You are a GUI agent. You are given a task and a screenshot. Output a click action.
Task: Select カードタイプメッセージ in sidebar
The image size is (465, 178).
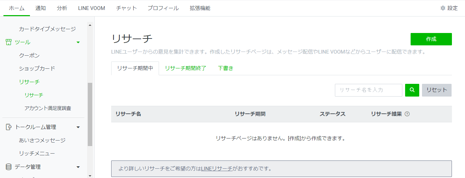click(x=47, y=29)
